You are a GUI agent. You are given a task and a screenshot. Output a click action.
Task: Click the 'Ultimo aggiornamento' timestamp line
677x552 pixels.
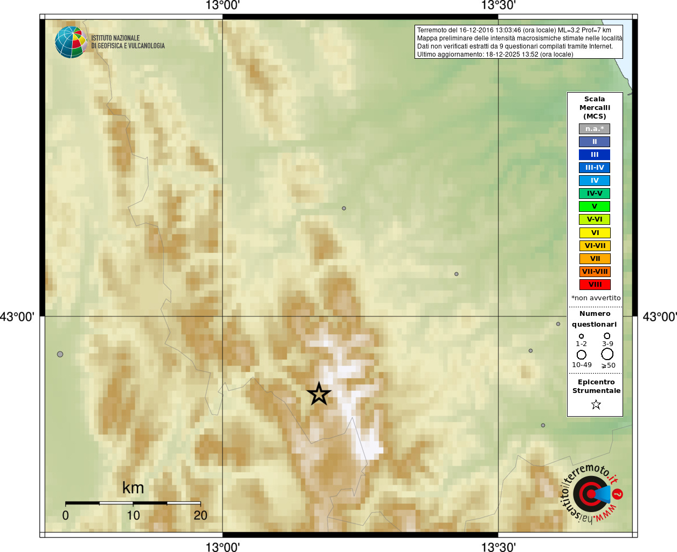[x=495, y=54]
